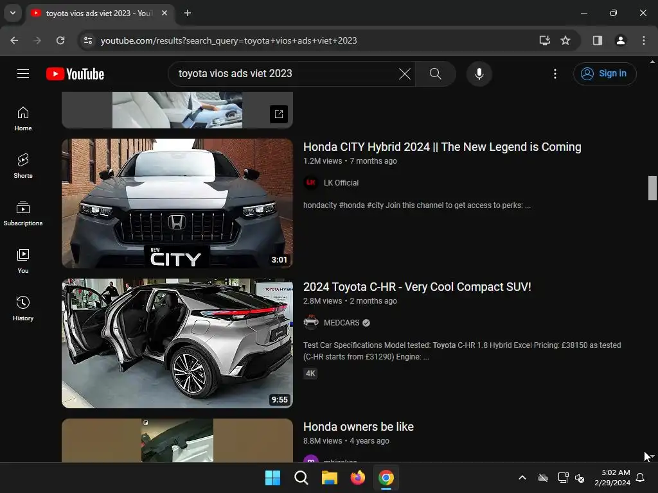
Task: Open LK Official channel avatar
Action: click(310, 183)
